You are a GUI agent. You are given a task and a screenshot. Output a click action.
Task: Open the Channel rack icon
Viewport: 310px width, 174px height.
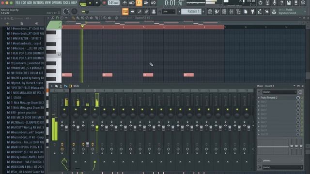point(224,12)
